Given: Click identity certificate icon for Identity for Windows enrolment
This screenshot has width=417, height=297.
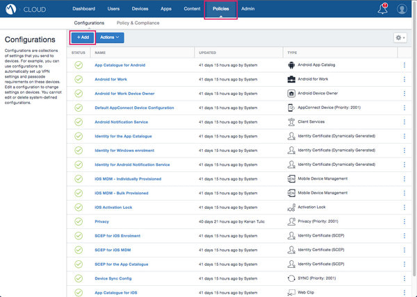Looking at the screenshot, I should click(x=291, y=150).
